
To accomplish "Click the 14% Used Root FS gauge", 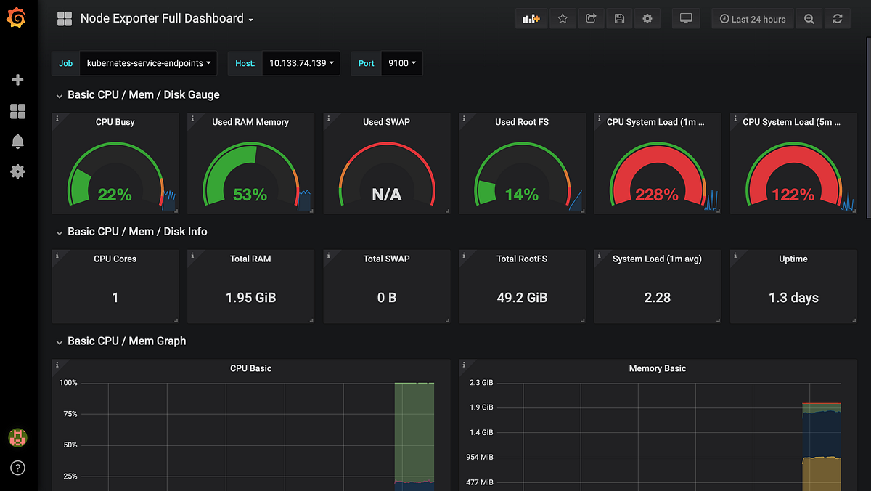I will [x=522, y=174].
